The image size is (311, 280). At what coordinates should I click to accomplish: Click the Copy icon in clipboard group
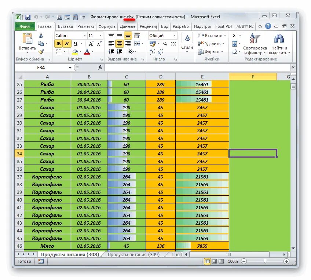tap(41, 43)
